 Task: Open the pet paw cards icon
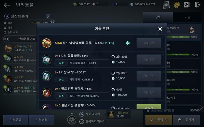point(167,5)
